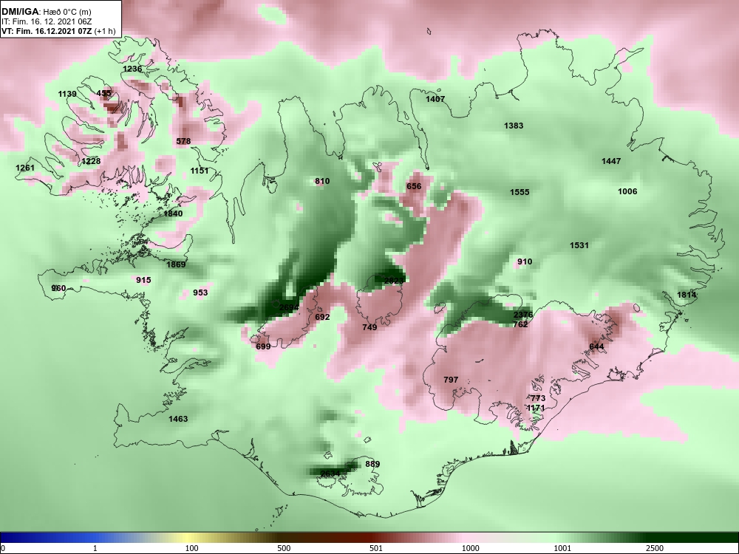Click the DMI/IGA title in the legend
Screen dimensions: 739x554
[x=19, y=12]
